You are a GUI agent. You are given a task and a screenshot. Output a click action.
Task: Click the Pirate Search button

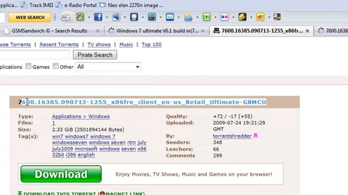tap(95, 55)
